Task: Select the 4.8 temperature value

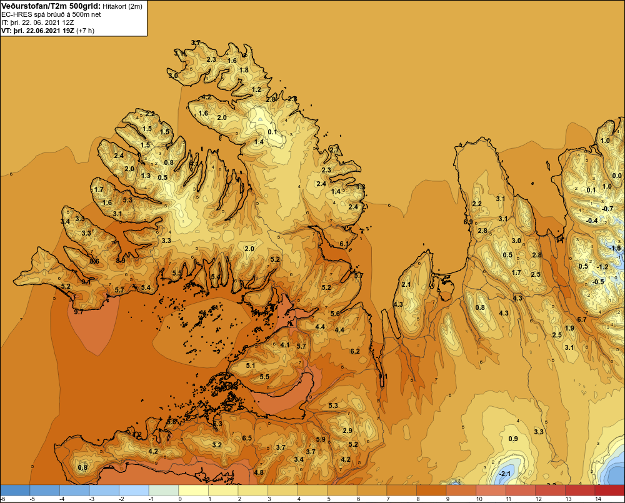Action: point(259,472)
